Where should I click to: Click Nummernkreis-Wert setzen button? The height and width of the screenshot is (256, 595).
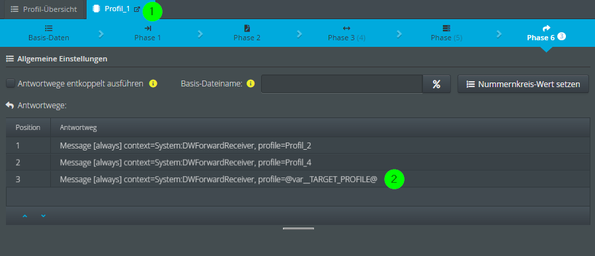tap(524, 84)
